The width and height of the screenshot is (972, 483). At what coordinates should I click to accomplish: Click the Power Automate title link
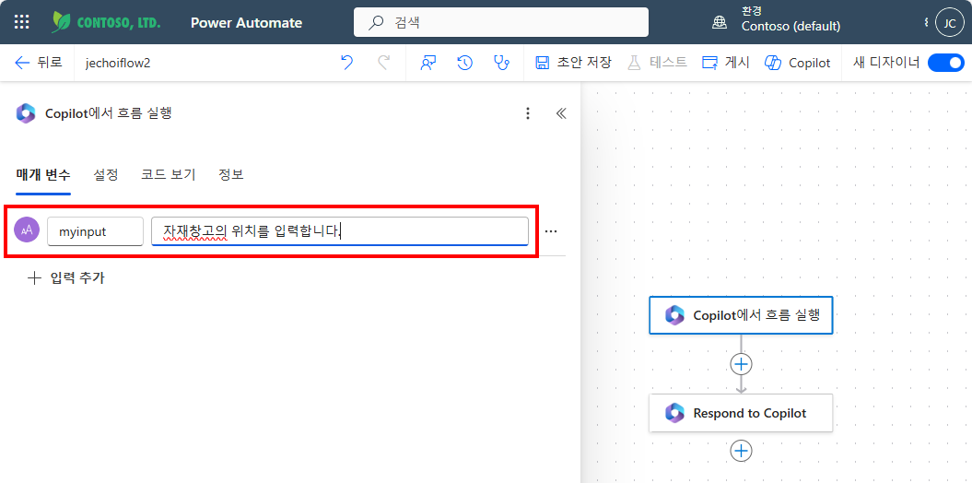point(247,23)
